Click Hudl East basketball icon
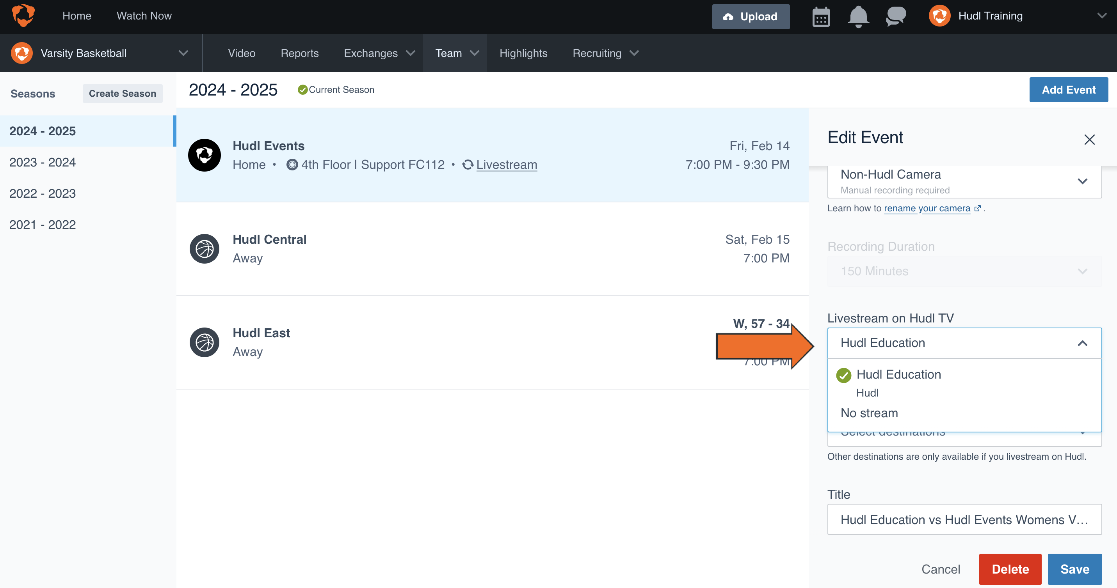Image resolution: width=1117 pixels, height=588 pixels. [204, 342]
